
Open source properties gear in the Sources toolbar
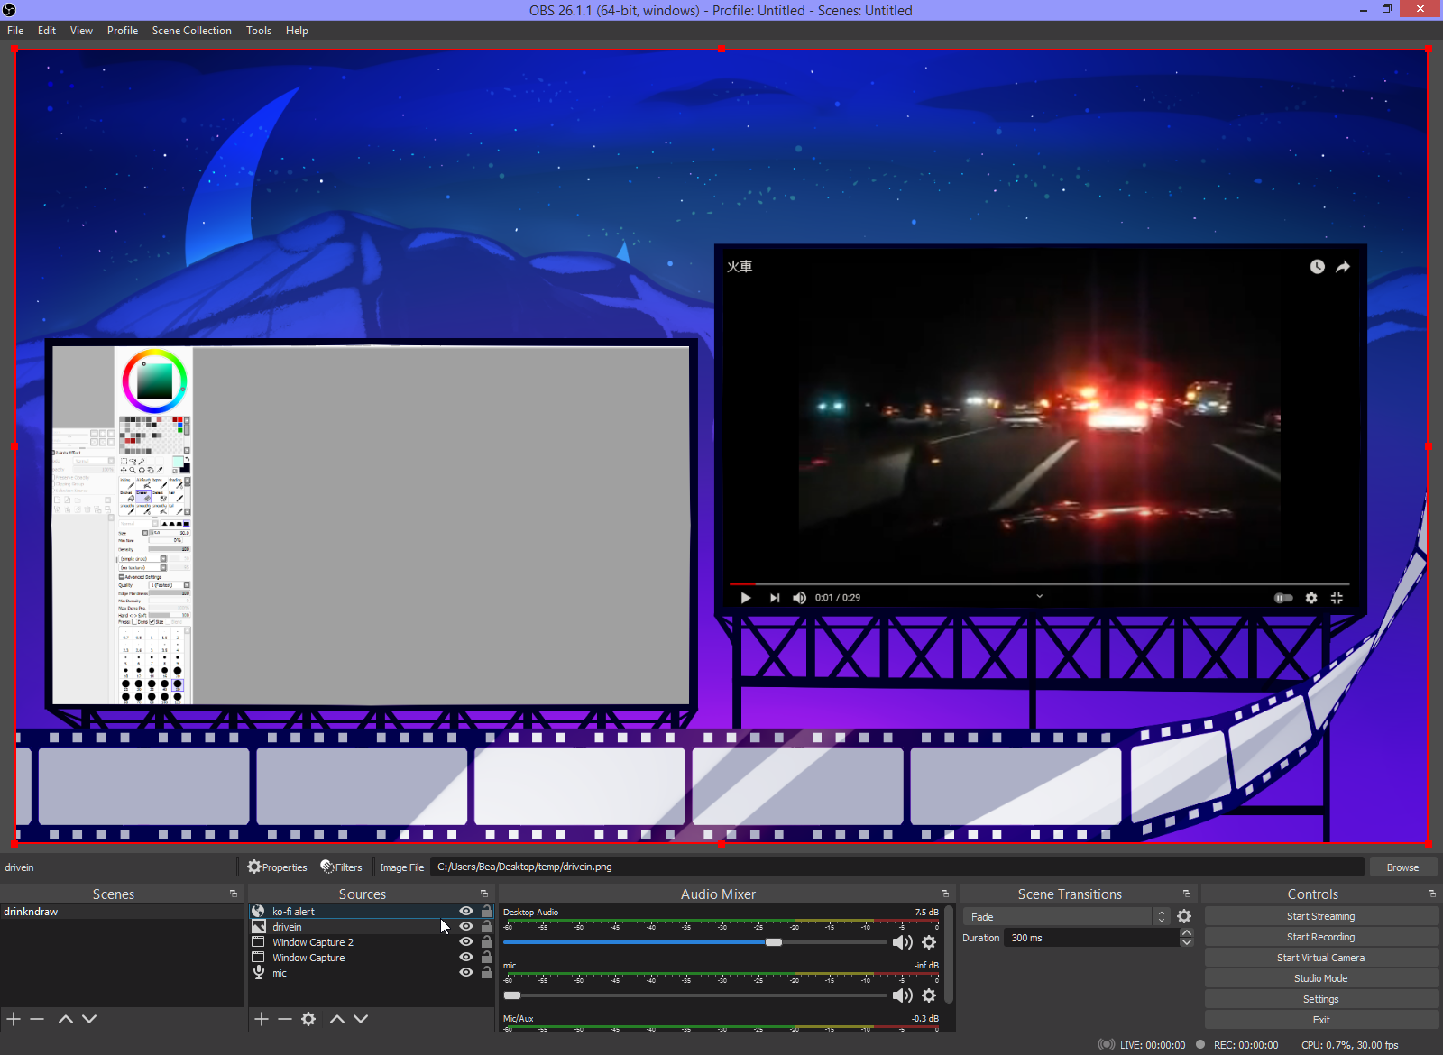(x=308, y=1019)
